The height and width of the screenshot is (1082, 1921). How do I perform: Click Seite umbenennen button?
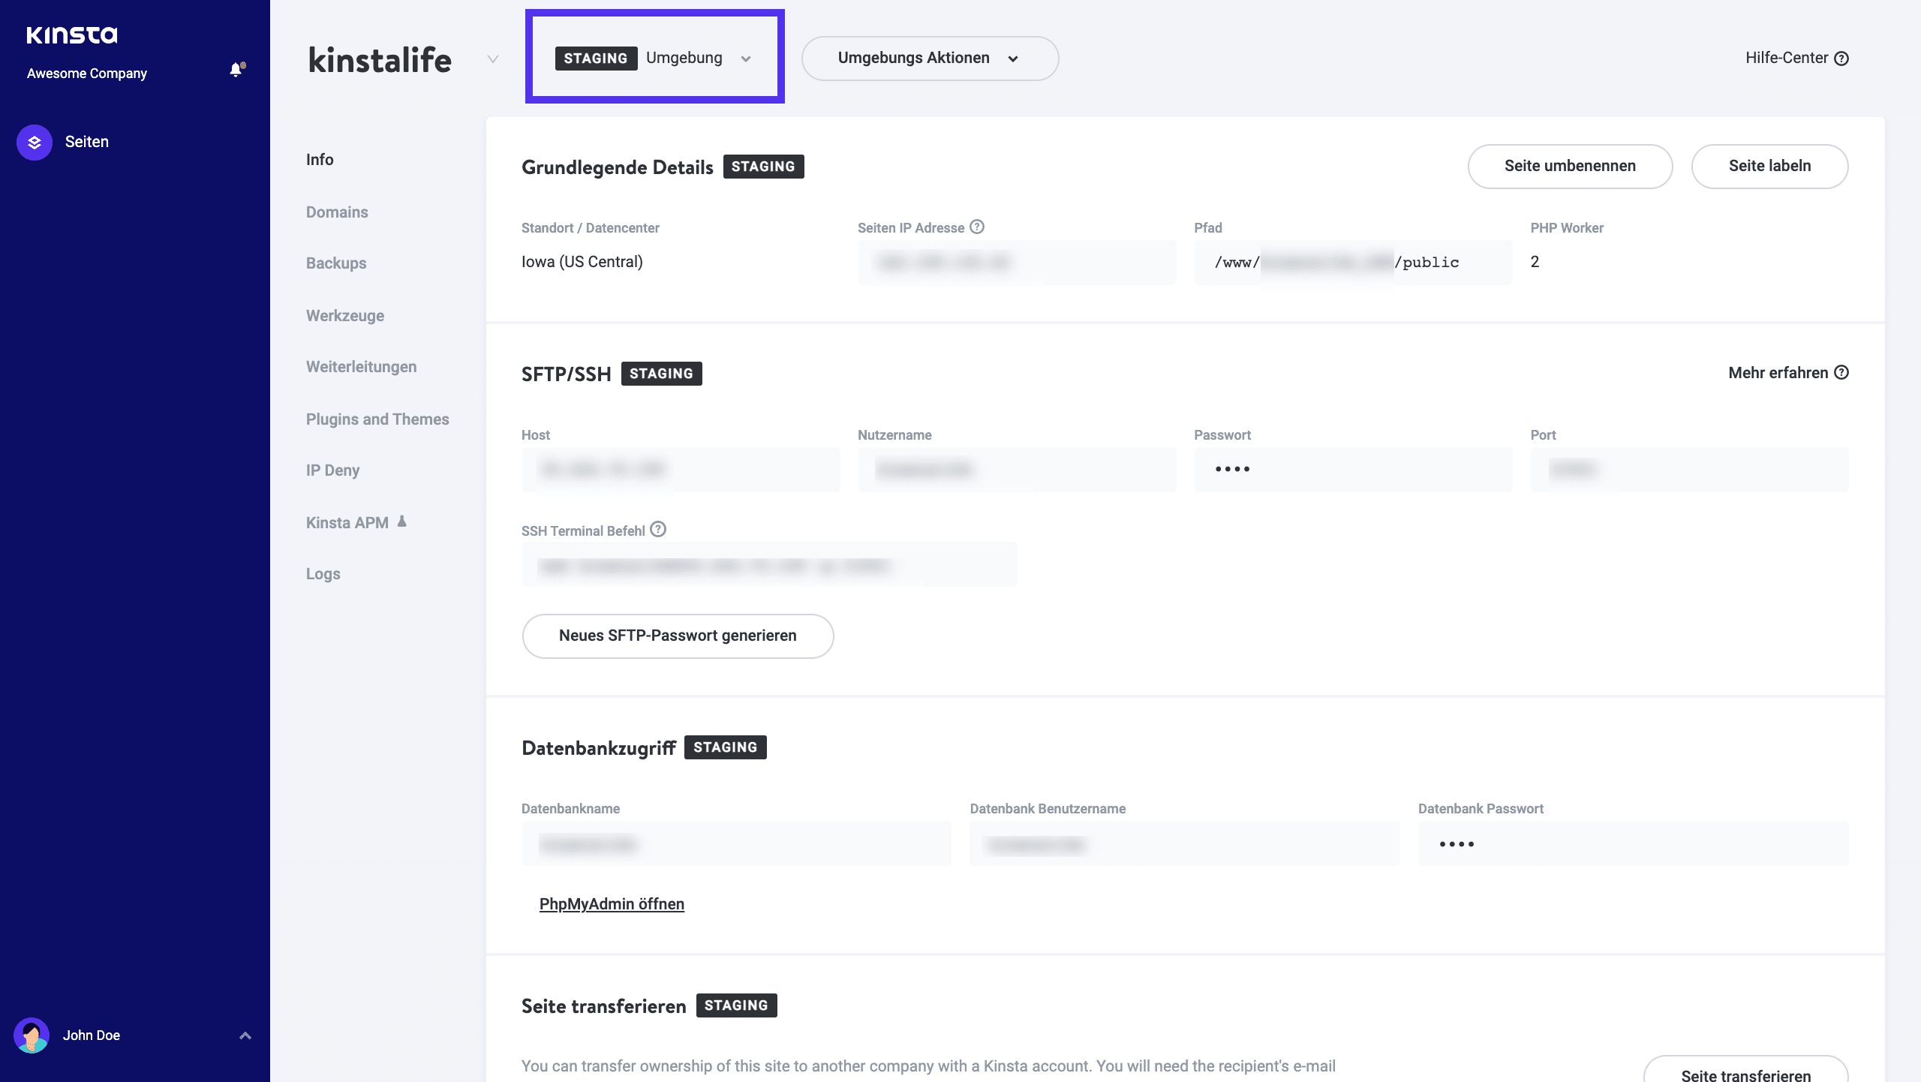[1570, 167]
